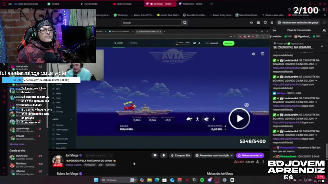Screen dimensions: 328x184
Task: Decrease total bet with down arrow
Action: (225, 129)
